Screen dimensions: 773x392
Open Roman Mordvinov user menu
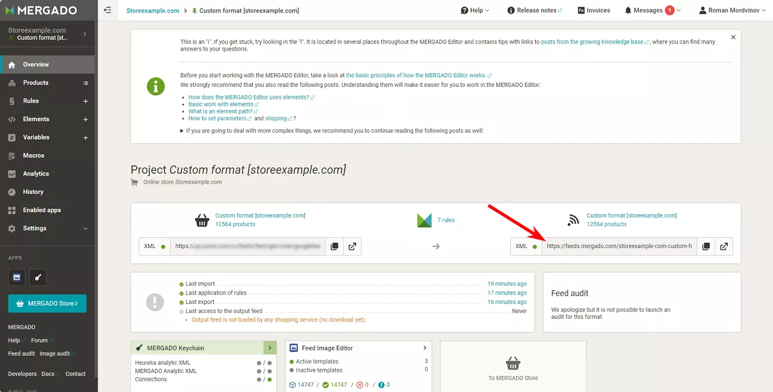(733, 10)
